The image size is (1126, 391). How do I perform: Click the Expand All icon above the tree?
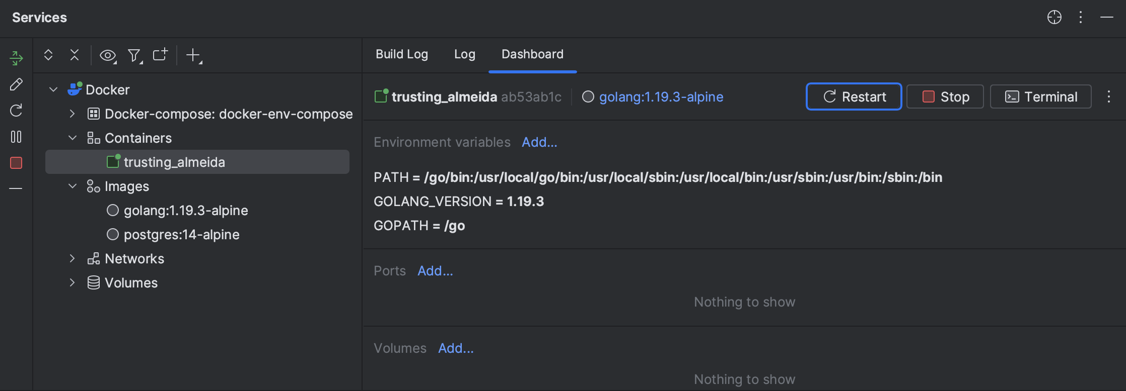[x=48, y=55]
